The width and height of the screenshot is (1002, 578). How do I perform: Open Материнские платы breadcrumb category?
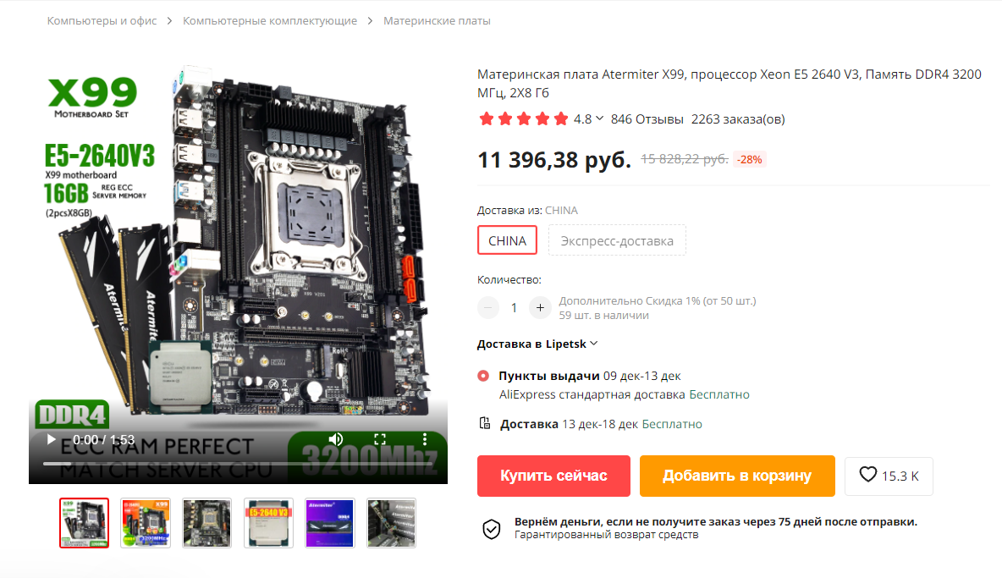click(437, 21)
